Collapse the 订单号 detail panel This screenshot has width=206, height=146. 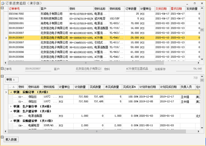pyautogui.click(x=2, y=68)
